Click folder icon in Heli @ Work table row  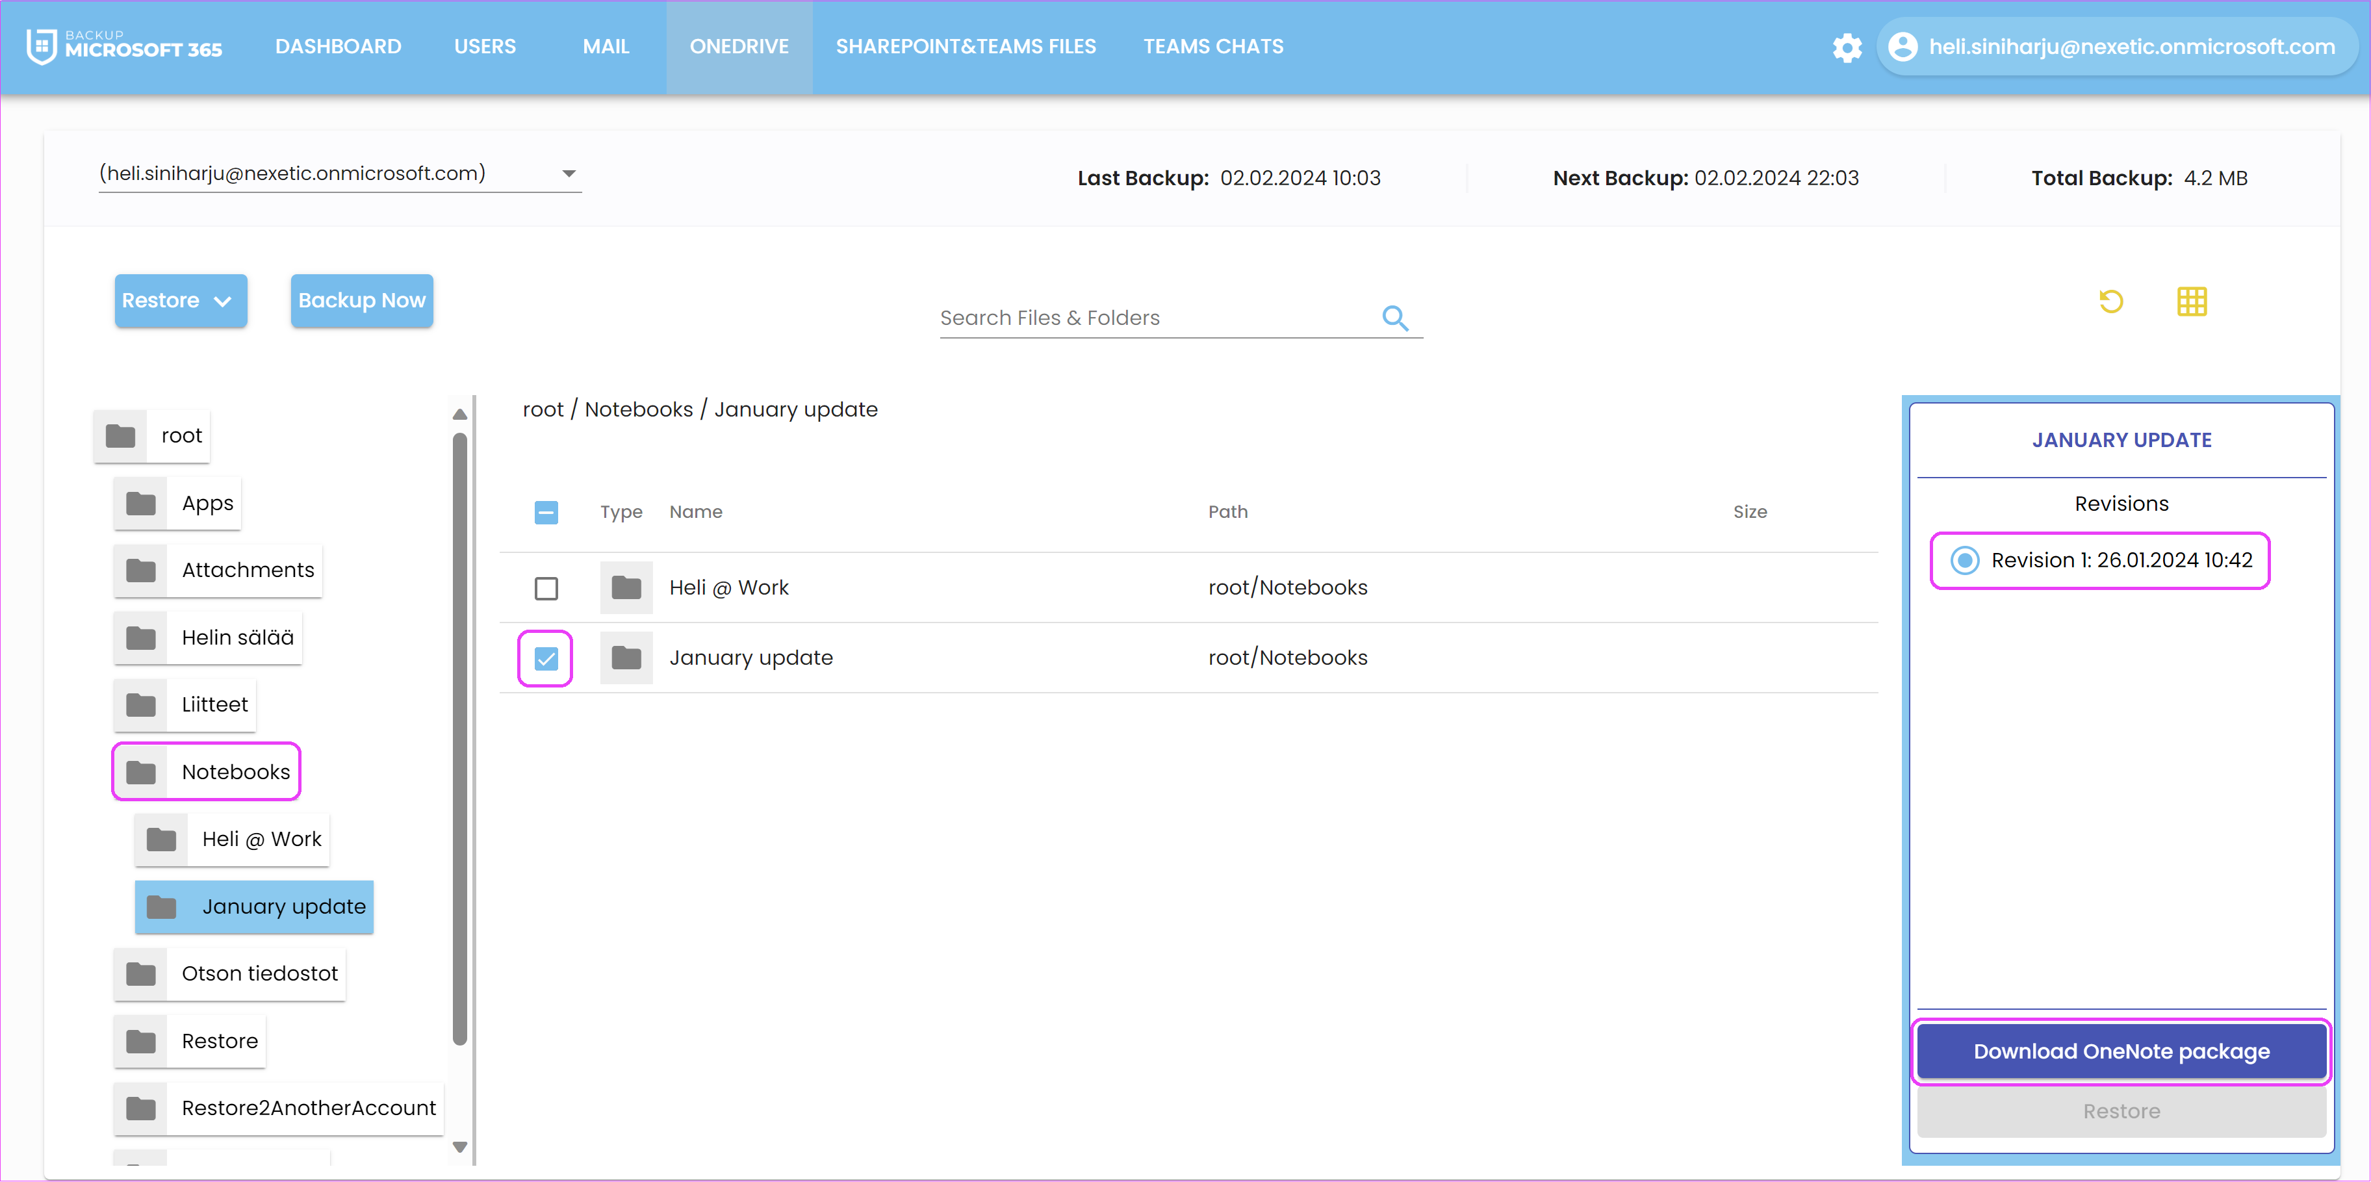[626, 587]
